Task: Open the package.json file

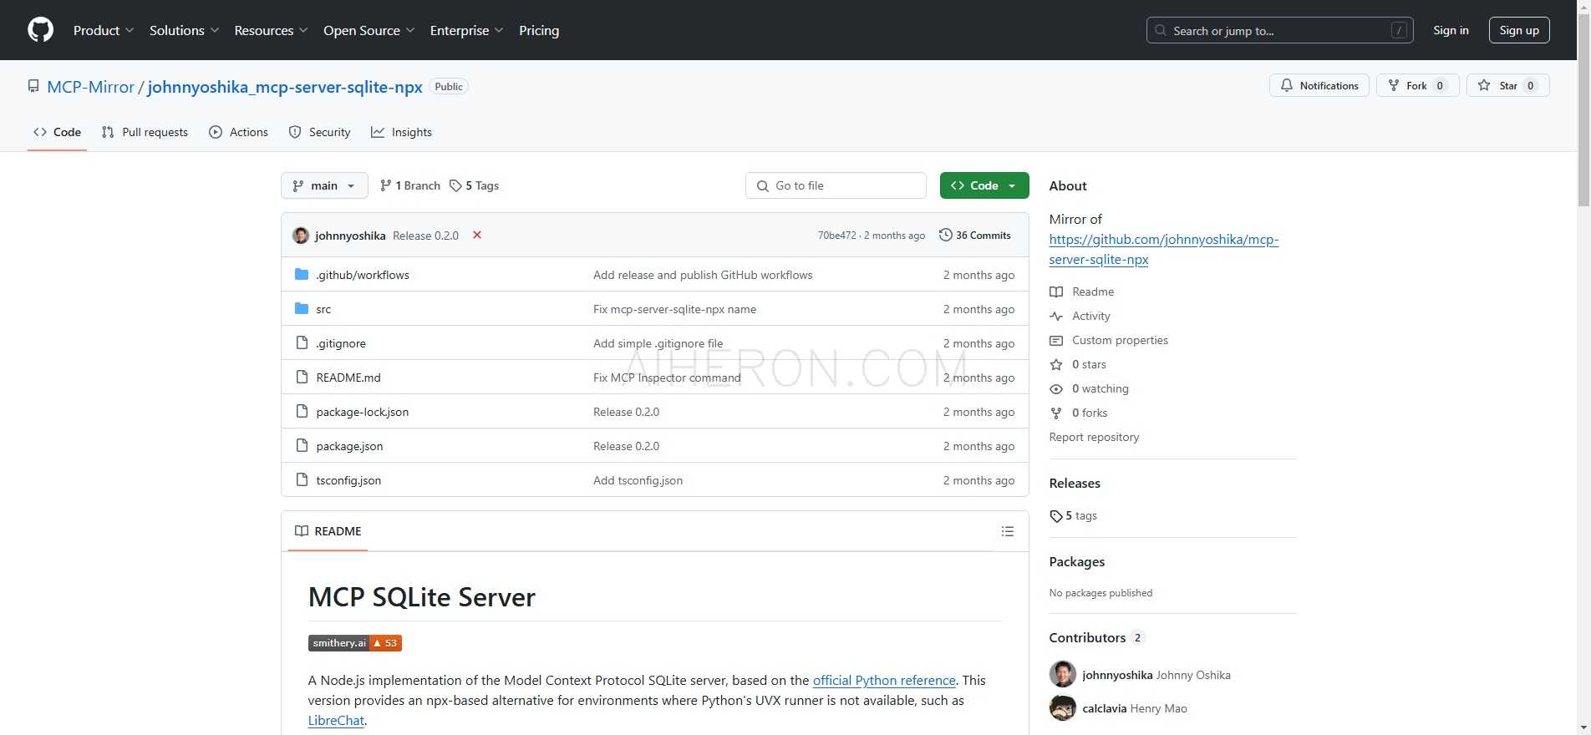Action: (349, 446)
